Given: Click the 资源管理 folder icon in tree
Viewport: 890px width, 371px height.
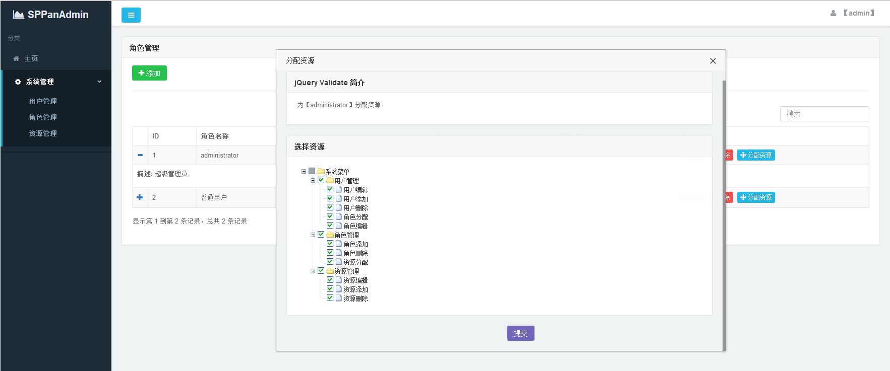Looking at the screenshot, I should pyautogui.click(x=330, y=271).
